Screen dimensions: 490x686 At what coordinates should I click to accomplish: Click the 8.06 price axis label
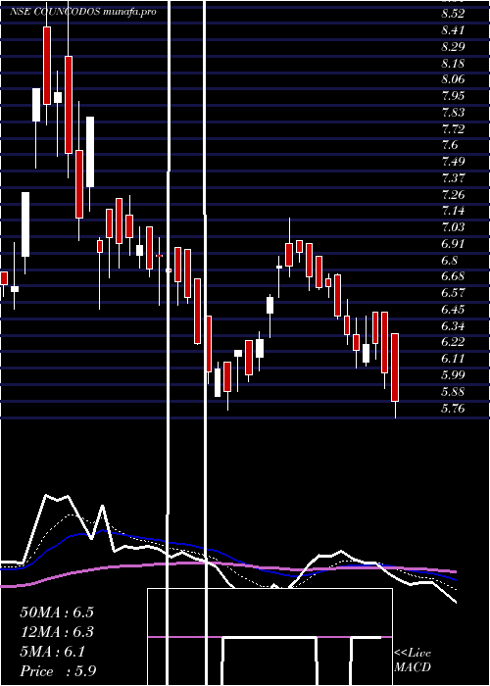[x=453, y=79]
